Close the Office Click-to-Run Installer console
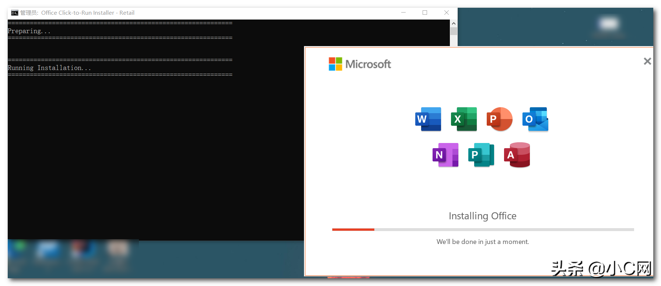The height and width of the screenshot is (286, 661). (x=447, y=13)
